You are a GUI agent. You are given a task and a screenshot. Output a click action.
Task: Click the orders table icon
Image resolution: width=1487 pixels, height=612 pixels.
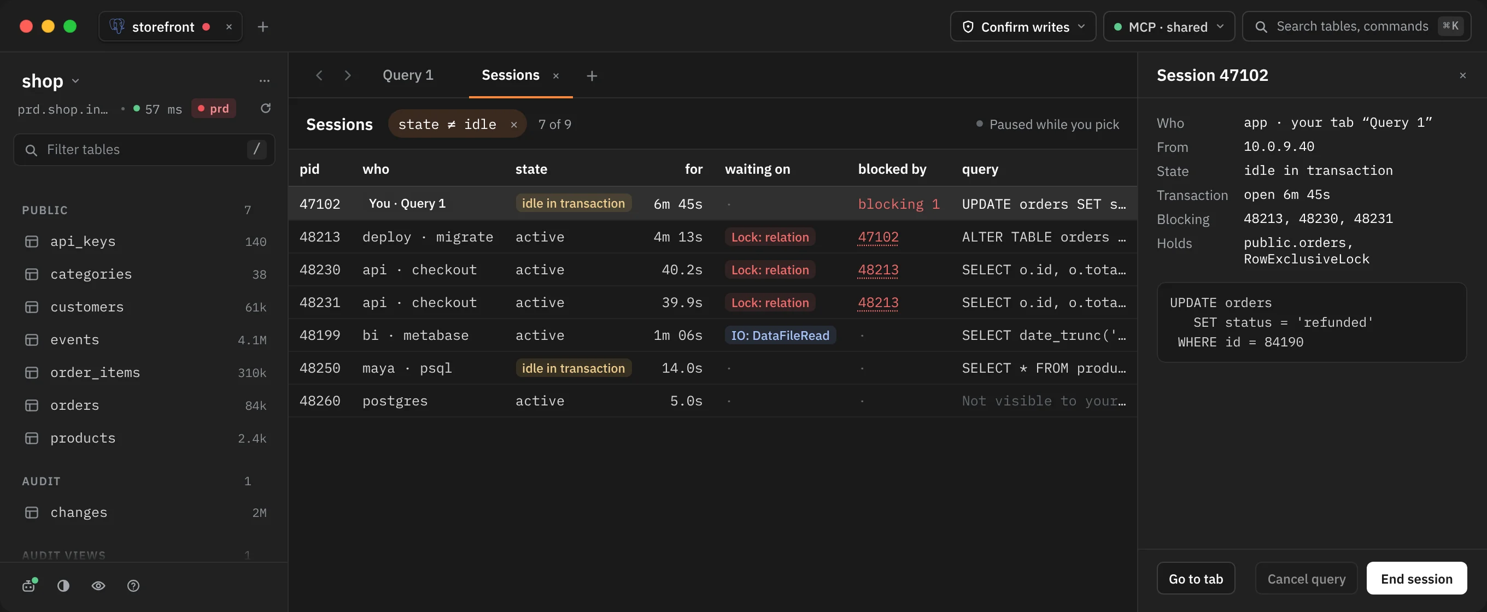coord(32,406)
